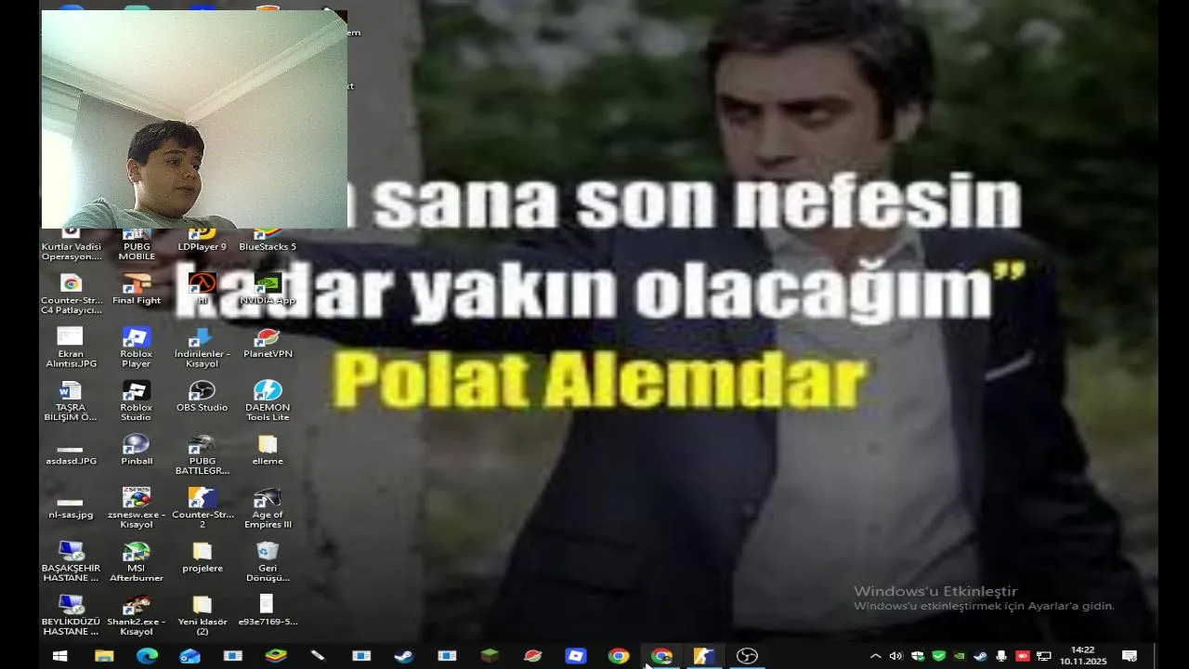The width and height of the screenshot is (1189, 669).
Task: Launch Microsoft Edge from the taskbar
Action: point(147,656)
